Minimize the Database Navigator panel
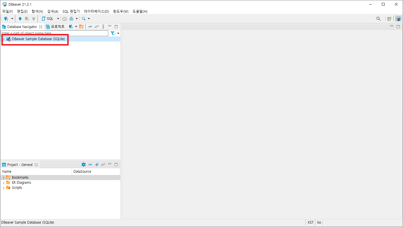Viewport: 403px width, 227px height. [x=110, y=26]
